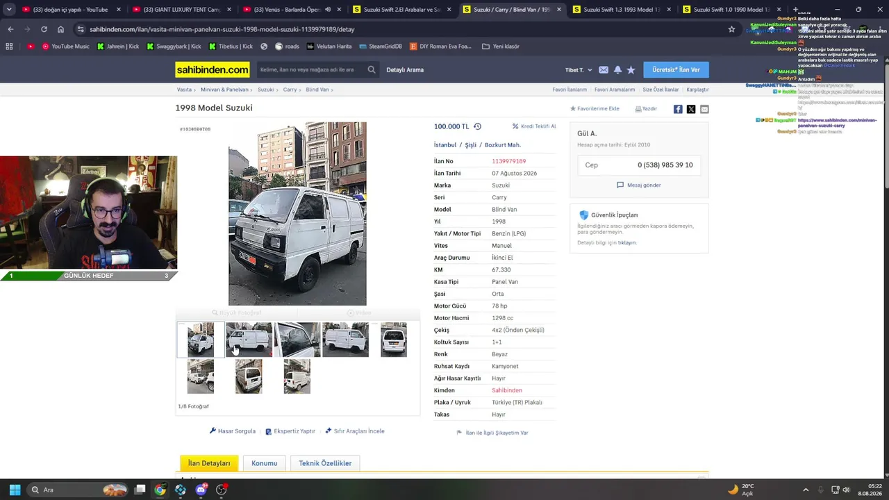Image resolution: width=889 pixels, height=500 pixels.
Task: Open the Windows Start menu
Action: pos(15,490)
